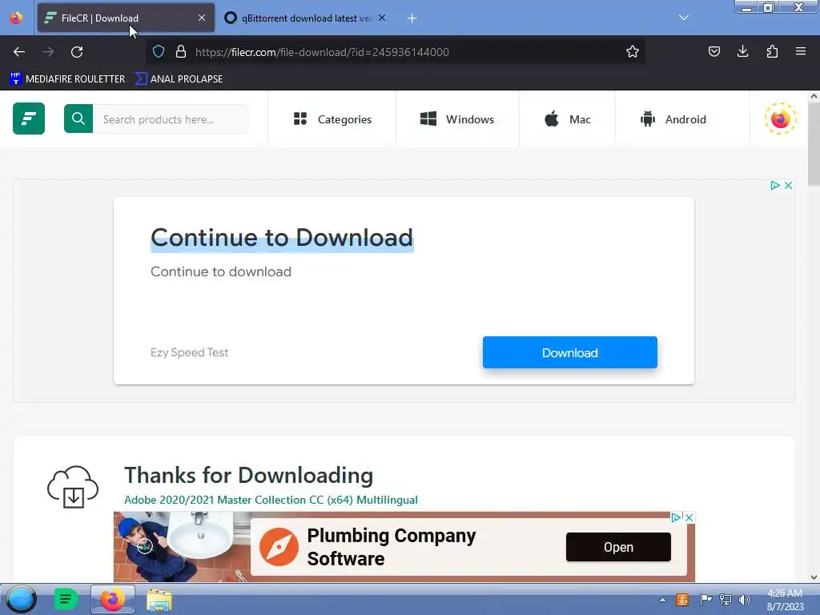Click the padlock site info icon
Viewport: 820px width, 615px height.
click(181, 51)
